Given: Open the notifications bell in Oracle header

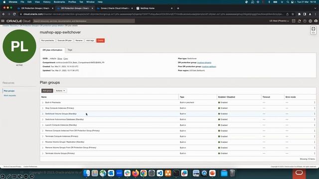Looking at the screenshot, I should pyautogui.click(x=299, y=21).
